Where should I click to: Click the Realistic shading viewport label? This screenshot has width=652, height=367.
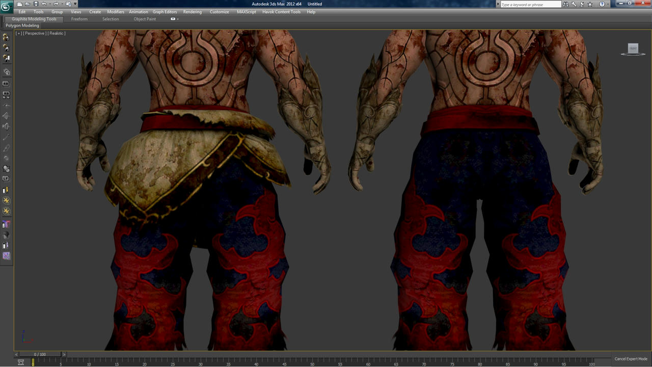(57, 33)
